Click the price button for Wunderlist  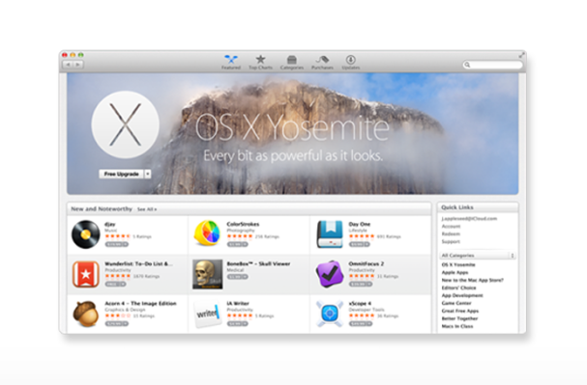[x=115, y=285]
